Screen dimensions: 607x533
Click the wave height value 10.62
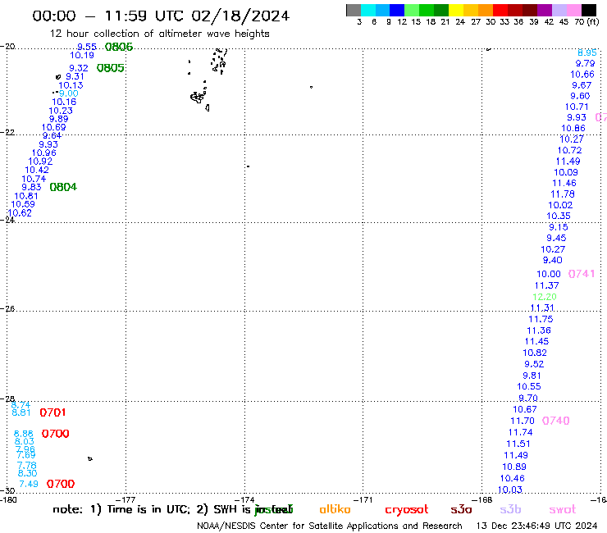tap(20, 213)
